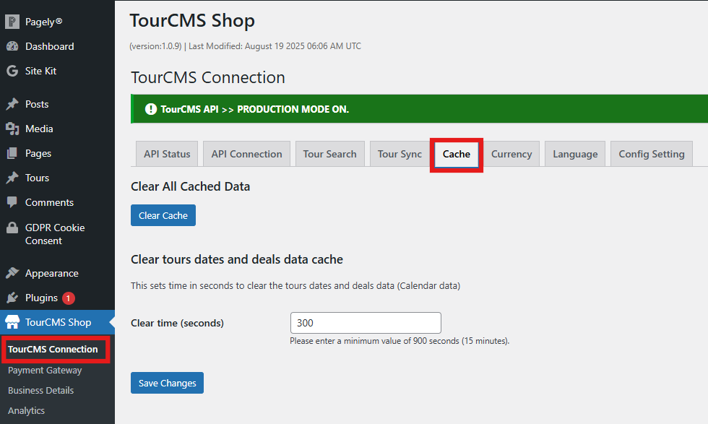Click the TourCMS Connection section heading
Image resolution: width=708 pixels, height=424 pixels.
[208, 78]
